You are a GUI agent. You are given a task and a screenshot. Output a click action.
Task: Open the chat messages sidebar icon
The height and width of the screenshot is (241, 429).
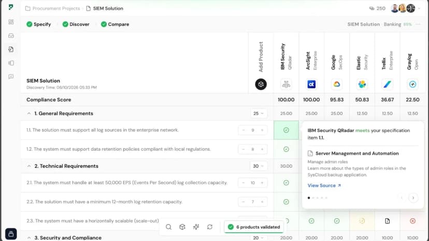click(x=11, y=77)
